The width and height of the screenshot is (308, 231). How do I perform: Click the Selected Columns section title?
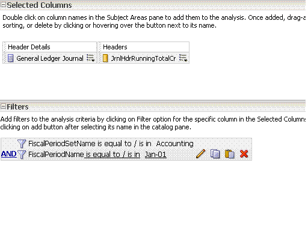39,5
